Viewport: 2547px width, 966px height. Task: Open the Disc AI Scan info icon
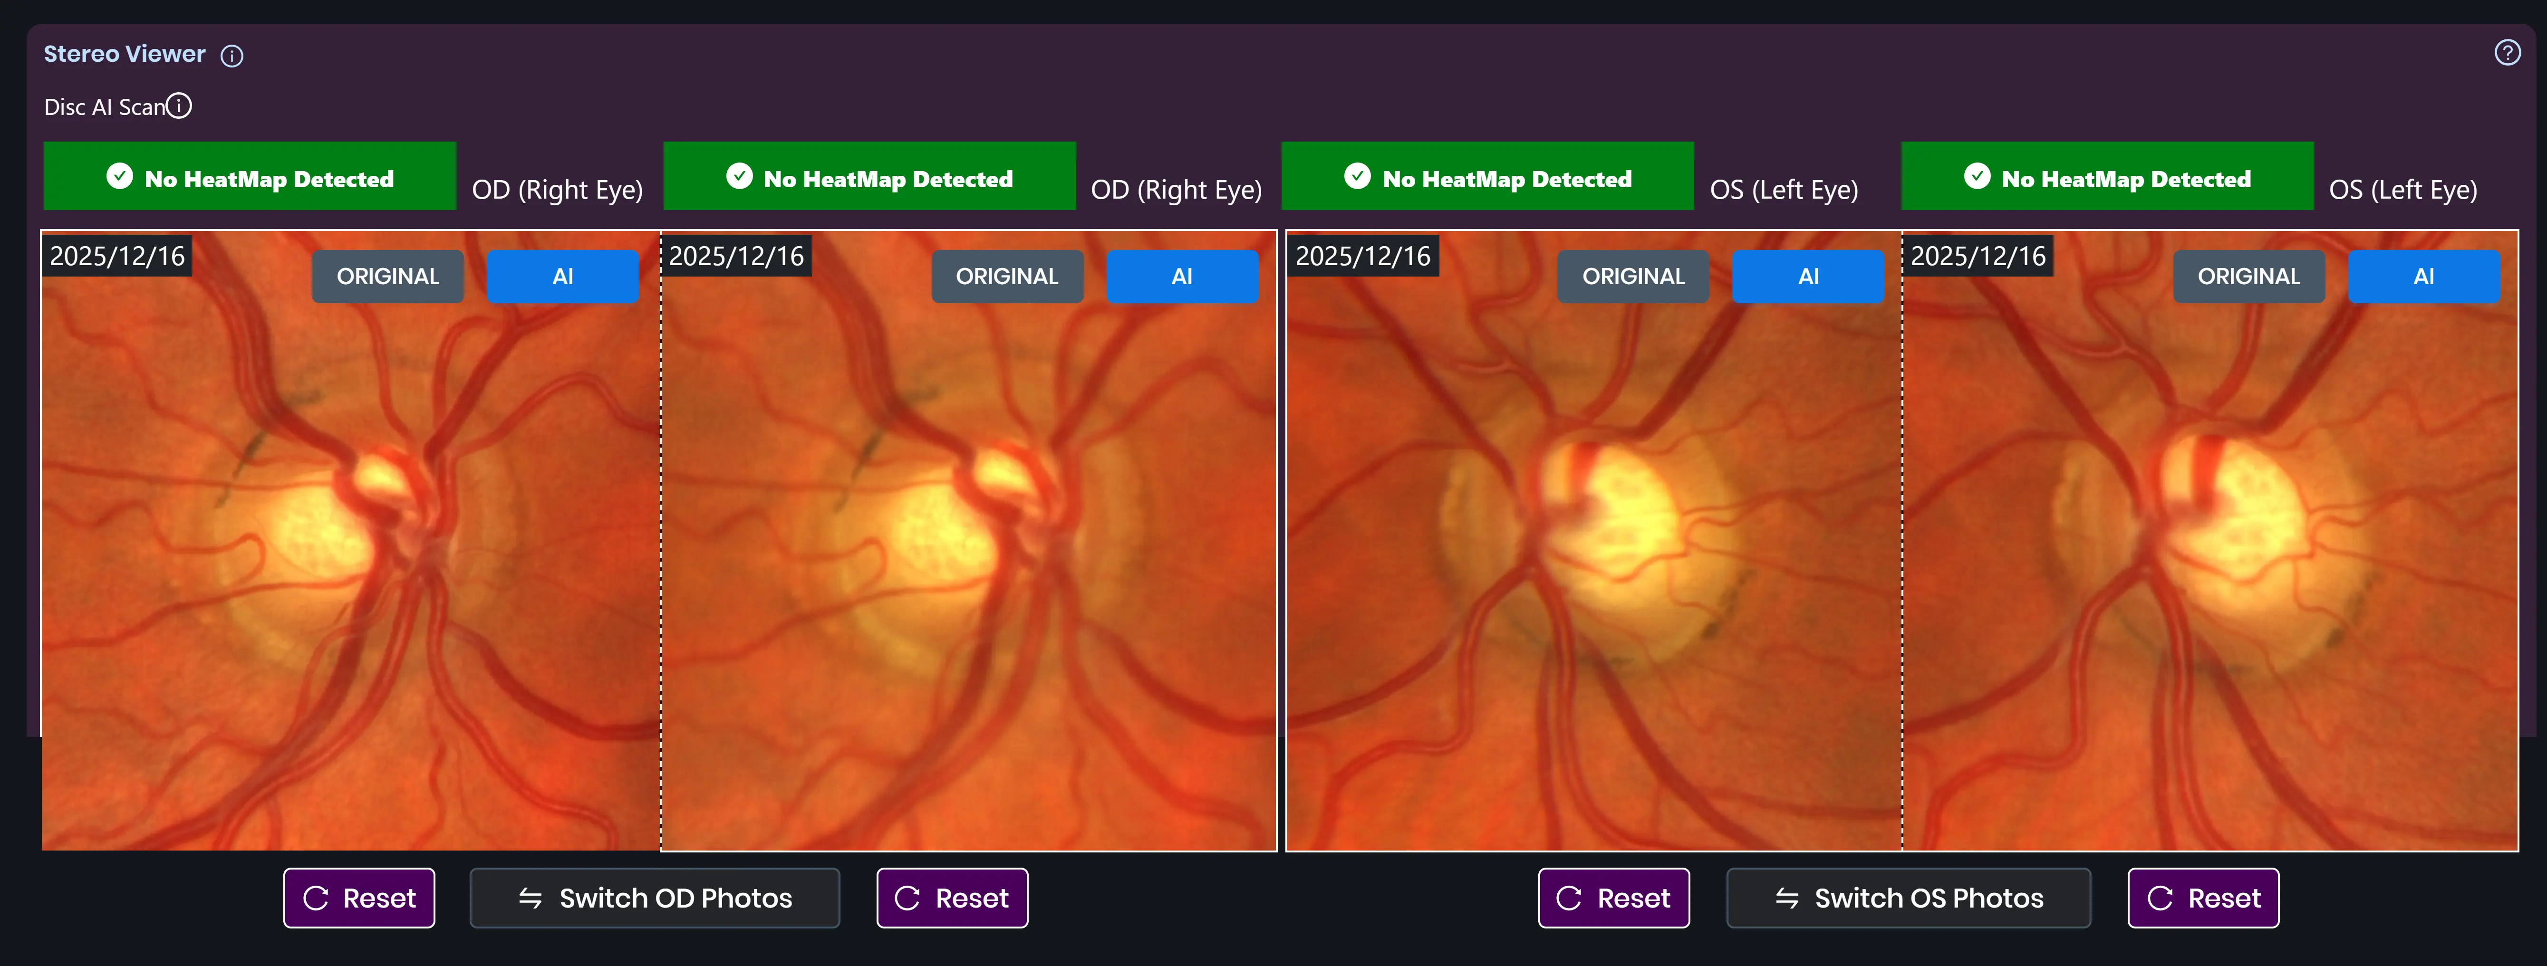(179, 105)
